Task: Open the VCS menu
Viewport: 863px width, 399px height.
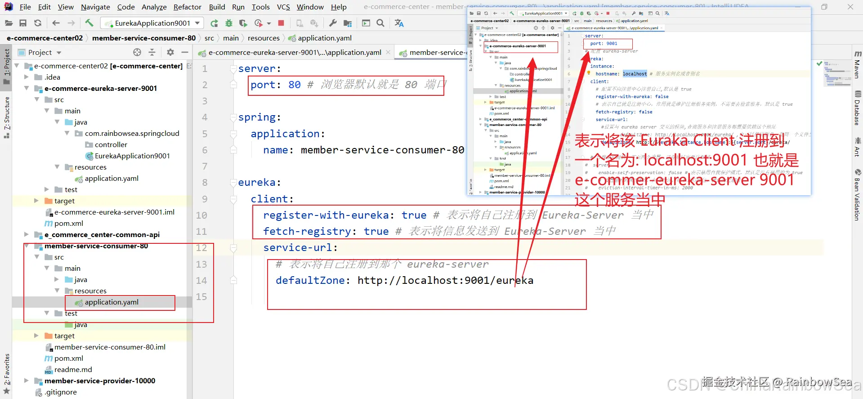Action: (x=283, y=7)
